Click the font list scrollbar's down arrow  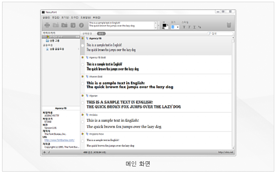pos(233,148)
